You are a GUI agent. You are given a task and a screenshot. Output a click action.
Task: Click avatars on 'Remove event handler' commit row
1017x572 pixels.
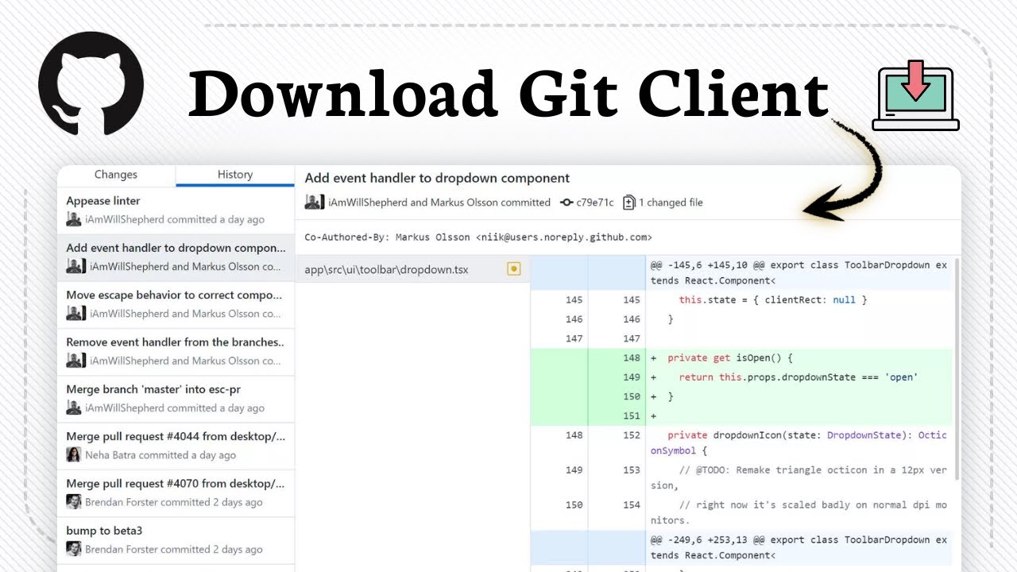point(75,361)
